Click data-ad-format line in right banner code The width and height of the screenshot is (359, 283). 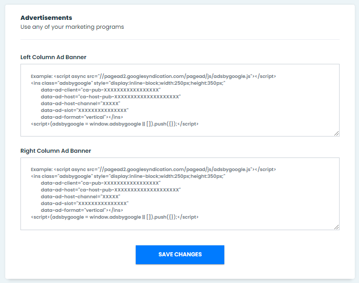(x=82, y=210)
